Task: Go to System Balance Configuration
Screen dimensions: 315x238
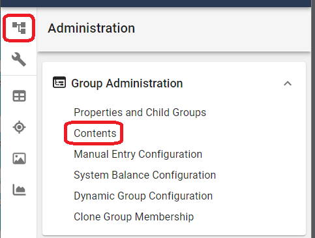Action: click(x=145, y=175)
